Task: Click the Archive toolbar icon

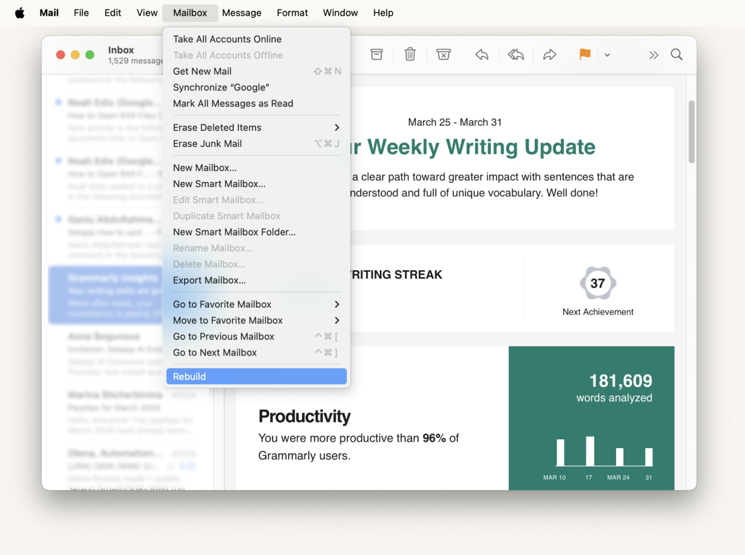Action: point(377,54)
